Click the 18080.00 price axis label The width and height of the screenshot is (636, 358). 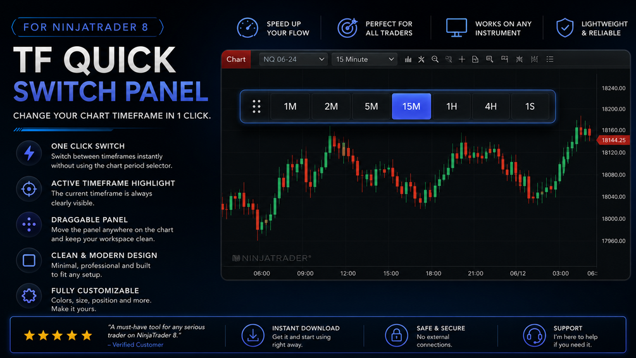(x=613, y=175)
